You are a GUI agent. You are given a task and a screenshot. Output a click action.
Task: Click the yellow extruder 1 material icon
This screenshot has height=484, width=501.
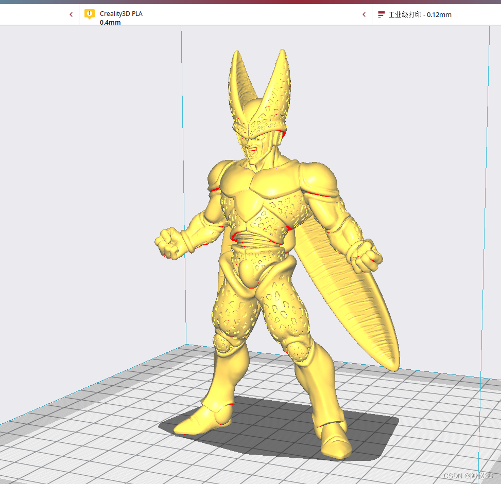(90, 14)
